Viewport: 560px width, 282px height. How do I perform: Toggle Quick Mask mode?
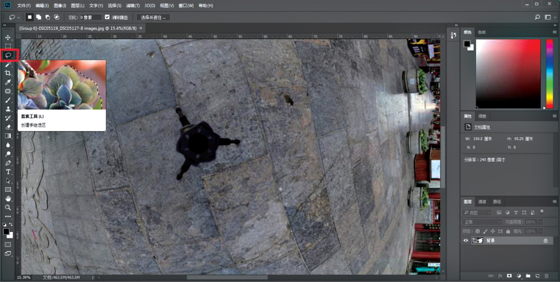point(8,244)
